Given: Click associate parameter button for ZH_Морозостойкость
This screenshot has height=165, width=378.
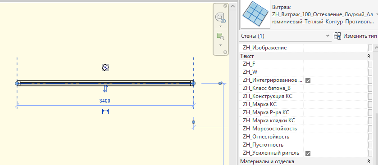Looking at the screenshot, I should [x=370, y=129].
